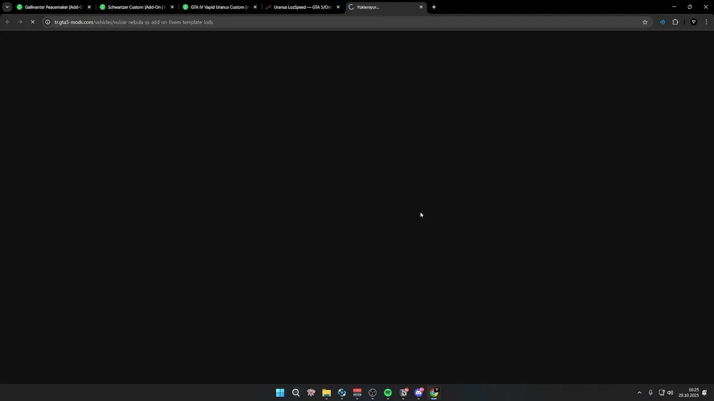
Task: Close the Schwartzer Custom tab
Action: (172, 7)
